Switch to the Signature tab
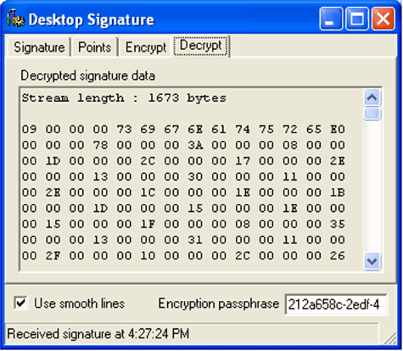This screenshot has width=403, height=351. pyautogui.click(x=39, y=47)
